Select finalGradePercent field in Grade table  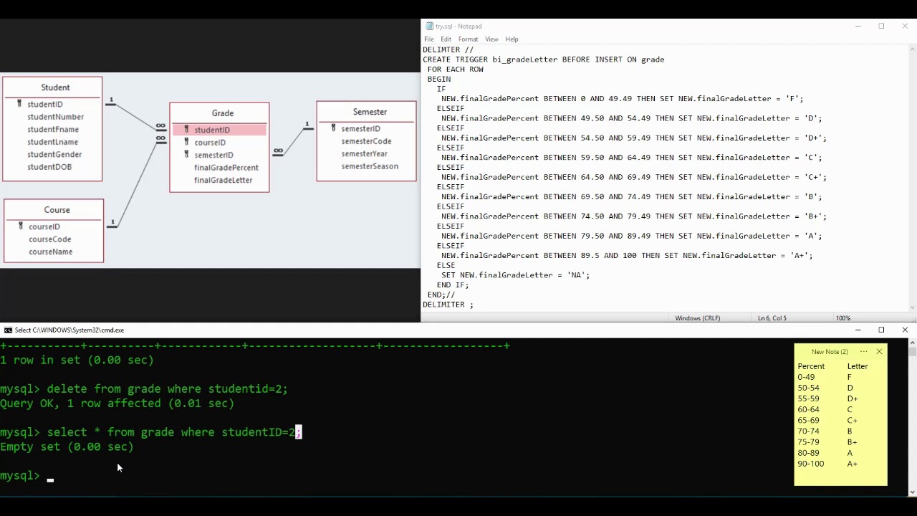click(226, 168)
